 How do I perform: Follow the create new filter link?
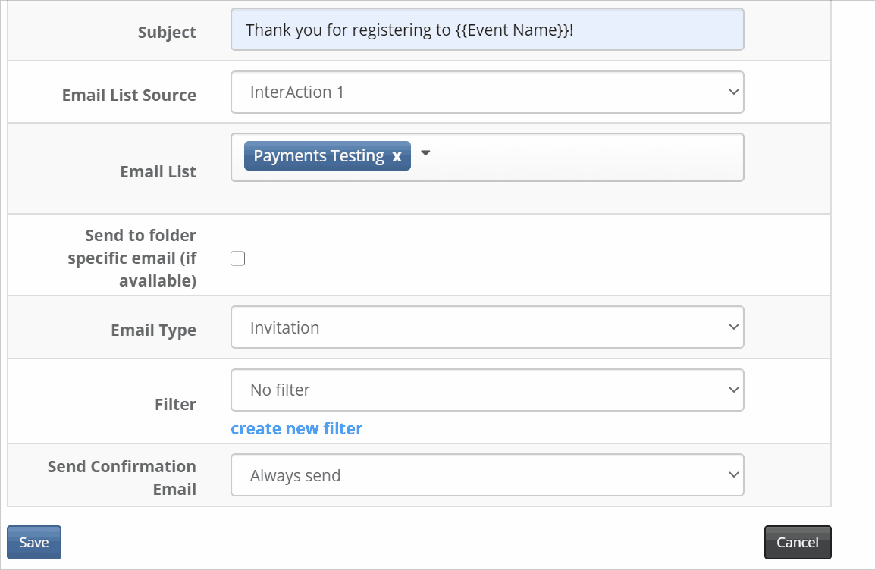click(x=296, y=428)
